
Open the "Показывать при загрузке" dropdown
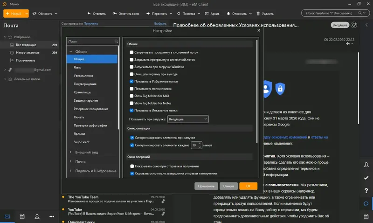(x=187, y=119)
